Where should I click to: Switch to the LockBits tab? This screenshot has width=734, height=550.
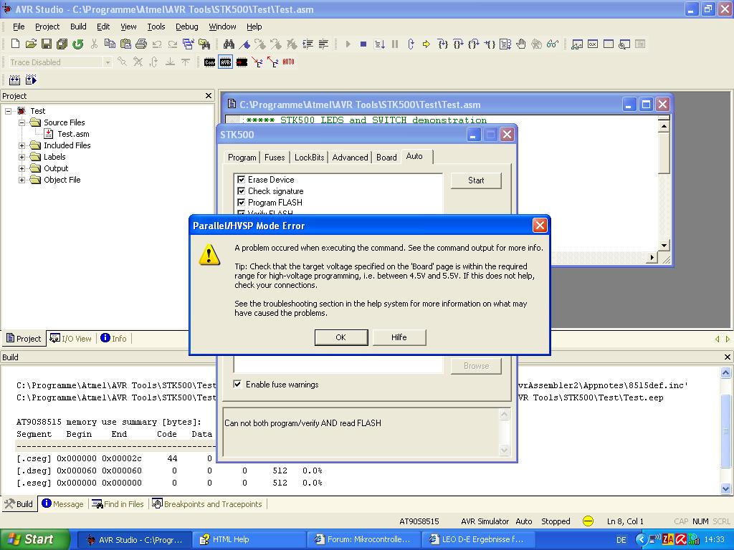pyautogui.click(x=309, y=158)
